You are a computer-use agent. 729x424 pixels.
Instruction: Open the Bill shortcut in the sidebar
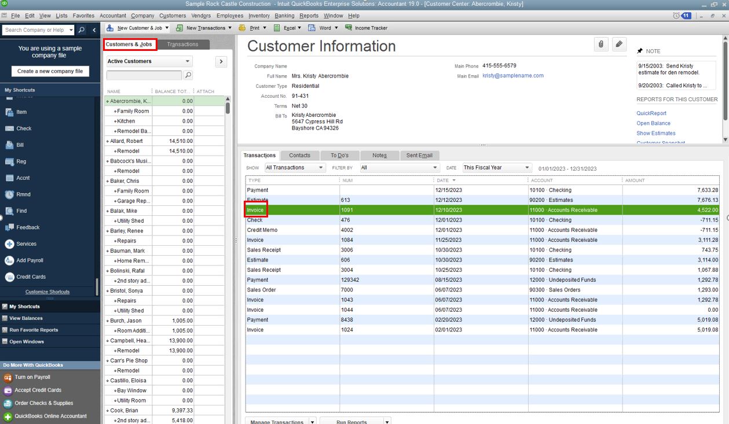pos(14,145)
